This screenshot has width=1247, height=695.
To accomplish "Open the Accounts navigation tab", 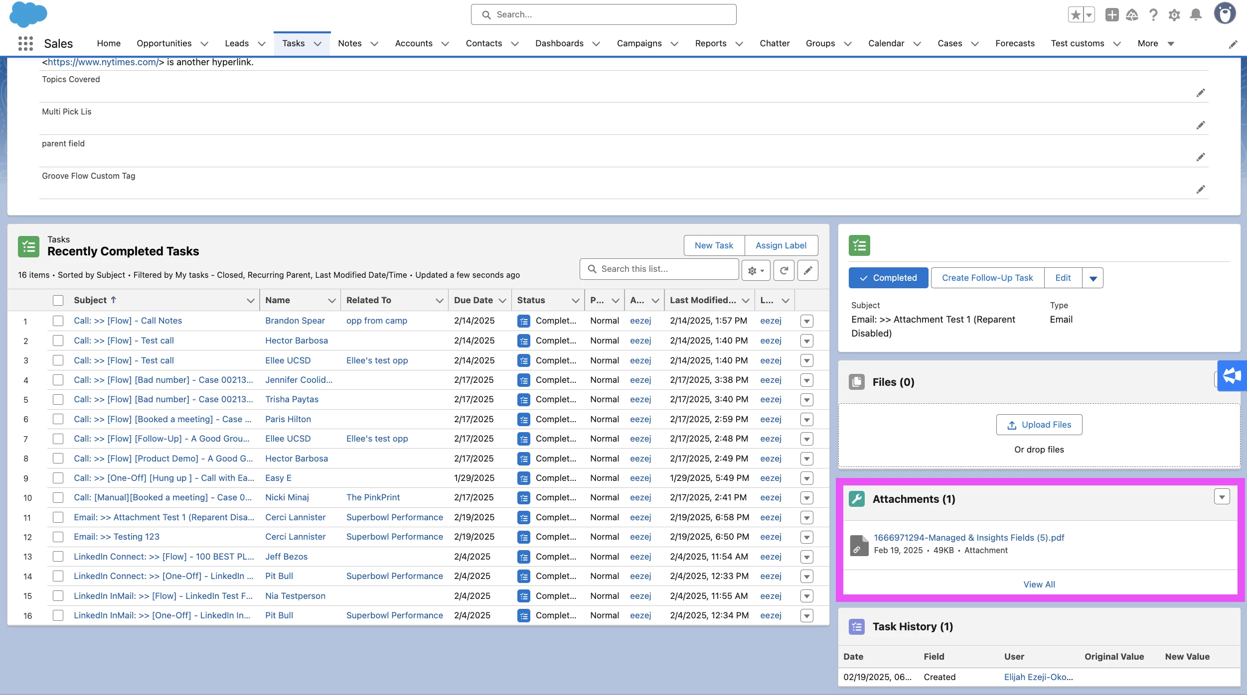I will point(413,43).
